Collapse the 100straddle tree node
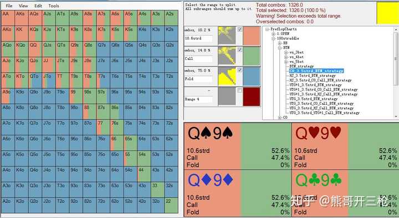The height and width of the screenshot is (218, 399). 273,38
